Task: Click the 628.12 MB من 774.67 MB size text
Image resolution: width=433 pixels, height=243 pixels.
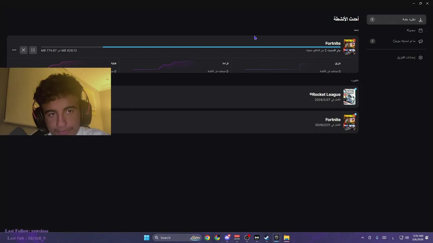Action: click(x=59, y=51)
